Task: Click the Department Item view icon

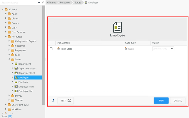Action: point(16,69)
